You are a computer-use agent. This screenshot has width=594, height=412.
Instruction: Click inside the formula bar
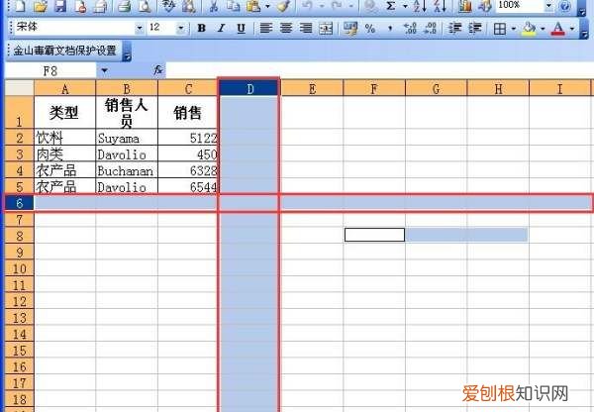tap(379, 70)
